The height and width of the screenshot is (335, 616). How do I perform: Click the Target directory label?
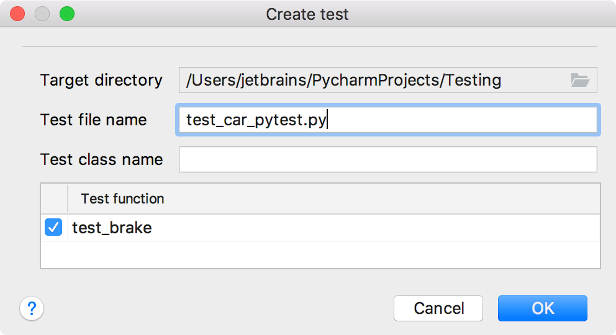point(101,80)
